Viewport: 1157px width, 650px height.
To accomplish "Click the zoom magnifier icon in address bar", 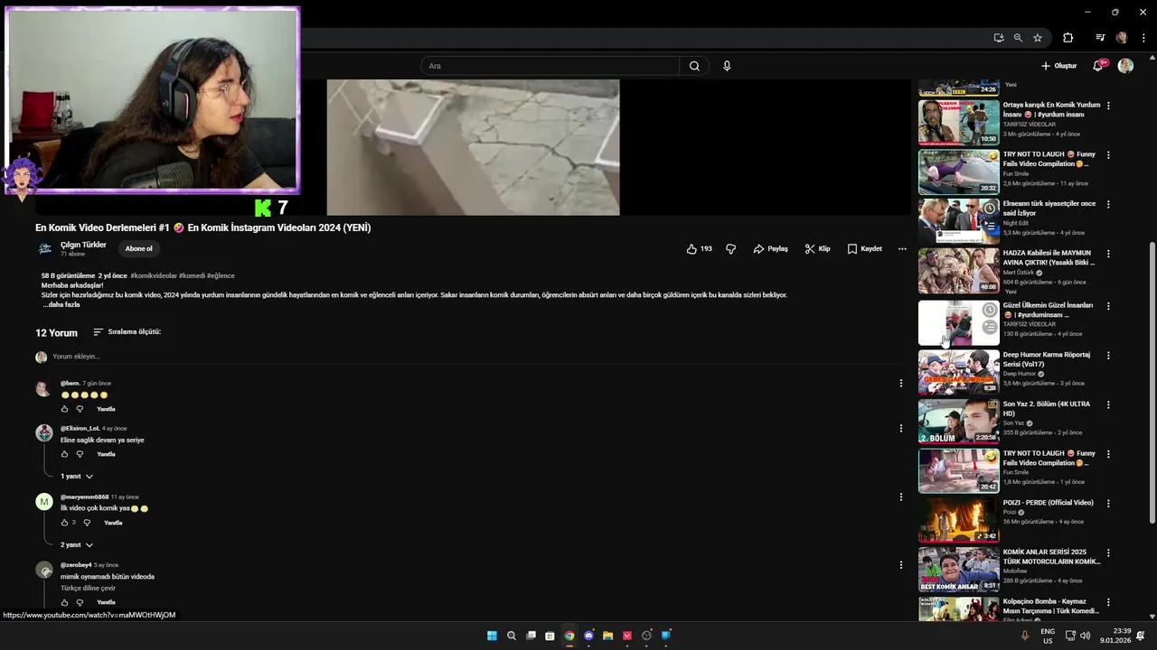I will pyautogui.click(x=1018, y=38).
